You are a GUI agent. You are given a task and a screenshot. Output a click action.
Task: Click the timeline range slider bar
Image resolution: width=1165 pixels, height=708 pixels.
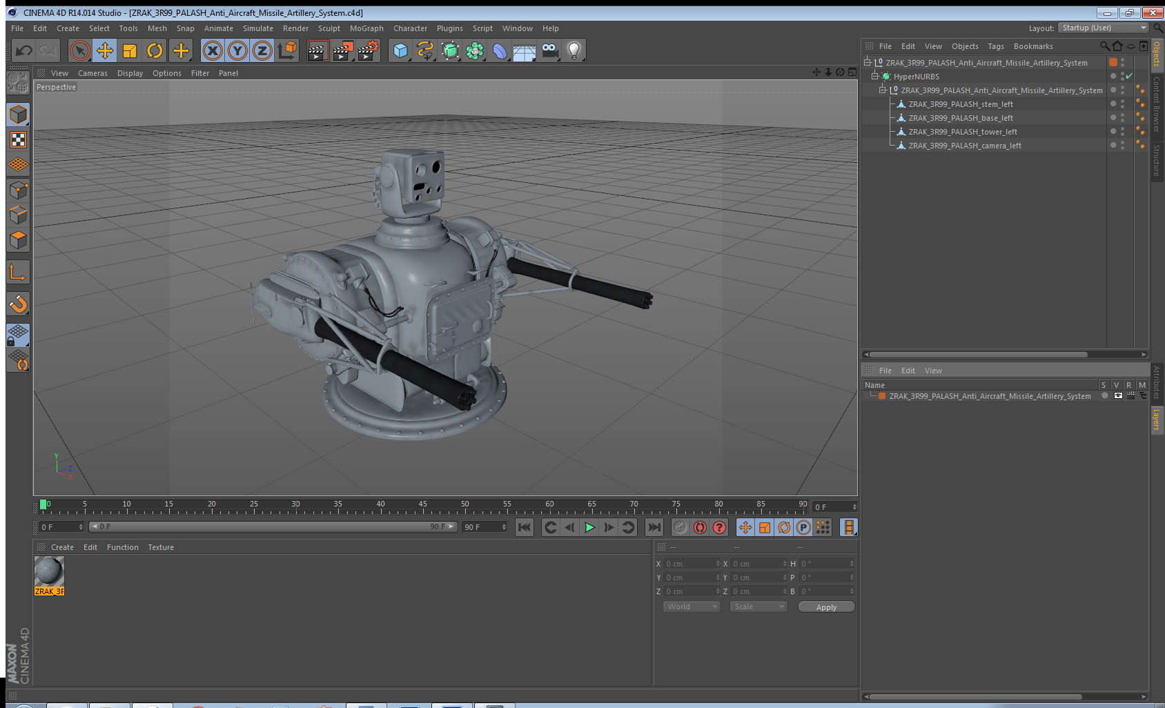(273, 527)
